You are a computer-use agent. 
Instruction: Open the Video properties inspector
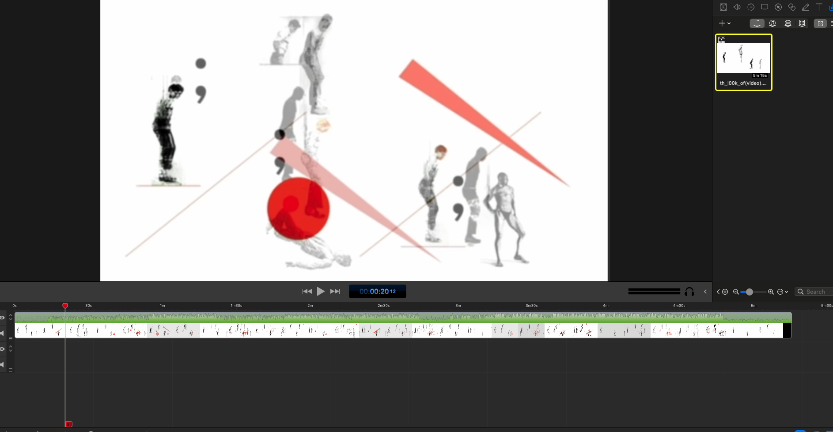(723, 7)
